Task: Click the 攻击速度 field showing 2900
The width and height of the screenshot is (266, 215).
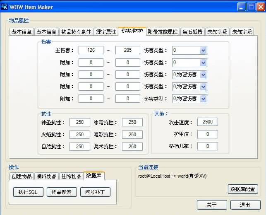Action: point(208,122)
